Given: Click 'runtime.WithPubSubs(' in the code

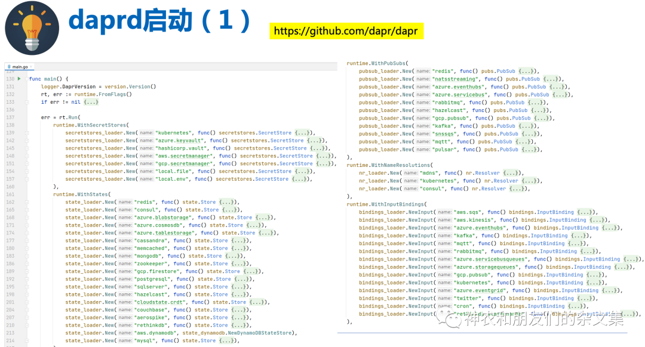Looking at the screenshot, I should click(377, 63).
